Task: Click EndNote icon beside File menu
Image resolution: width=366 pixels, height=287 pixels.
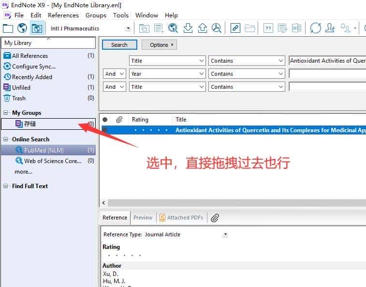Action: [x=7, y=15]
